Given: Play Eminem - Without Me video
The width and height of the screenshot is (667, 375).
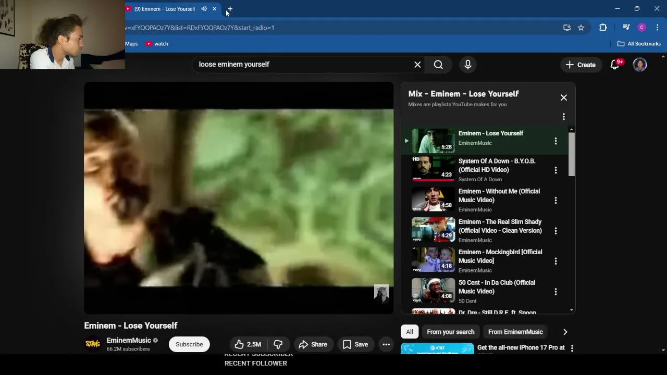Looking at the screenshot, I should [x=485, y=200].
